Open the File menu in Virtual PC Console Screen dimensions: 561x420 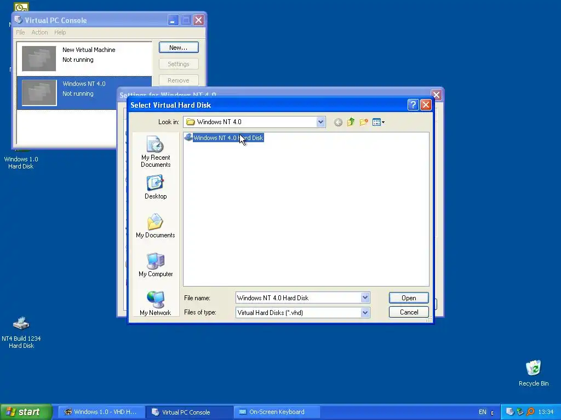20,32
